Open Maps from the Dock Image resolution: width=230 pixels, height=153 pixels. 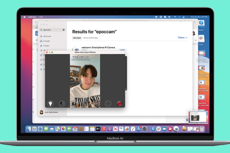57,129
